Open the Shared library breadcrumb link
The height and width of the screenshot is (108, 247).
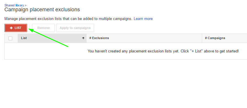coord(14,5)
